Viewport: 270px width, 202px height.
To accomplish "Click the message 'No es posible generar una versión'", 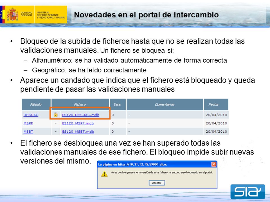I will (161, 172).
